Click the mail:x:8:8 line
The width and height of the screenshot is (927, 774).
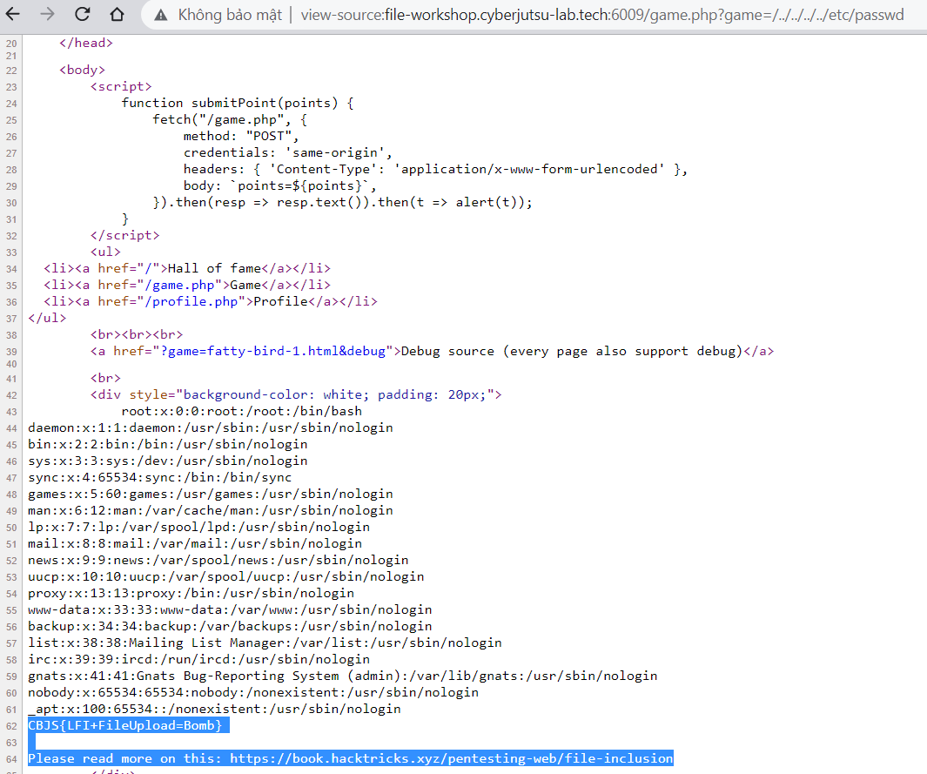(x=195, y=543)
